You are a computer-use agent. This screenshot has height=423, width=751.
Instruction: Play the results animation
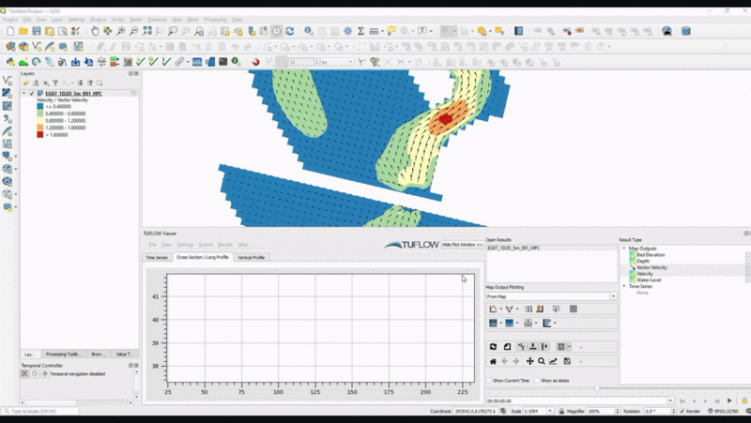click(729, 400)
